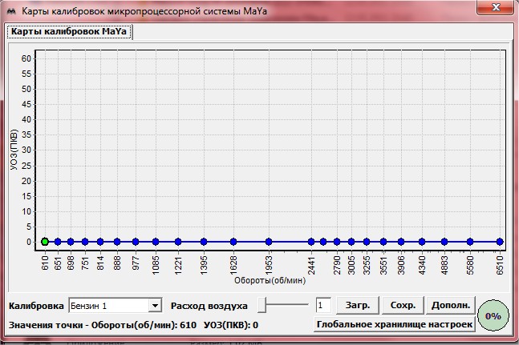This screenshot has height=345, width=519.
Task: Select the chart point at 1628 rpm
Action: tap(233, 241)
